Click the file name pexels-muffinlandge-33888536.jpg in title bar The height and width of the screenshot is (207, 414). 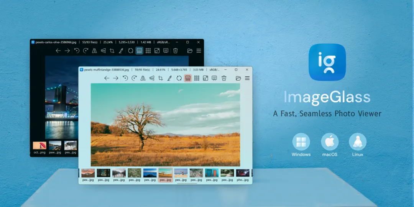pos(107,70)
